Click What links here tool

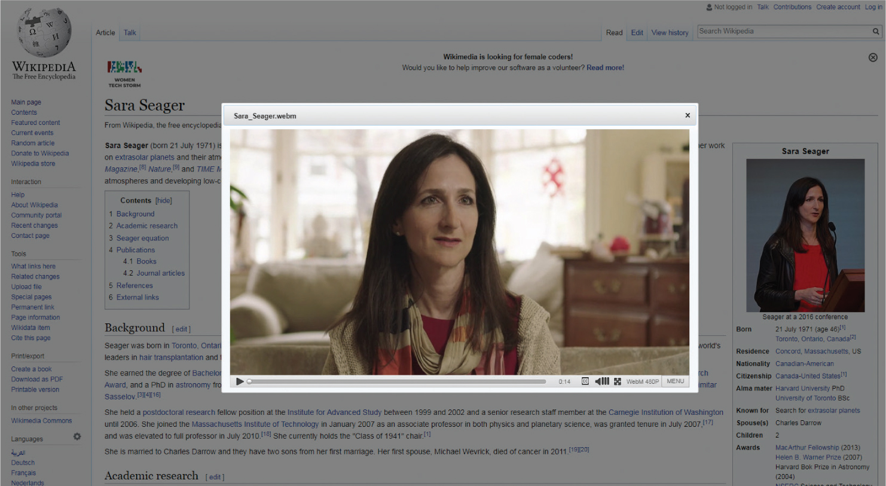33,266
